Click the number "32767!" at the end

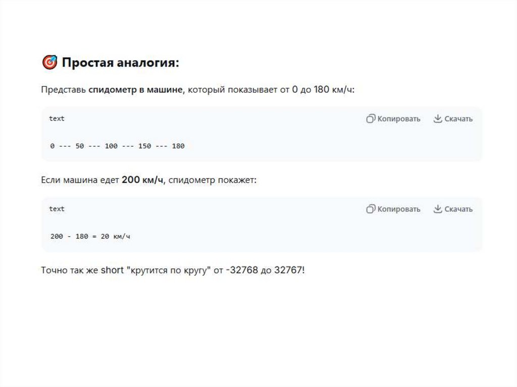289,270
